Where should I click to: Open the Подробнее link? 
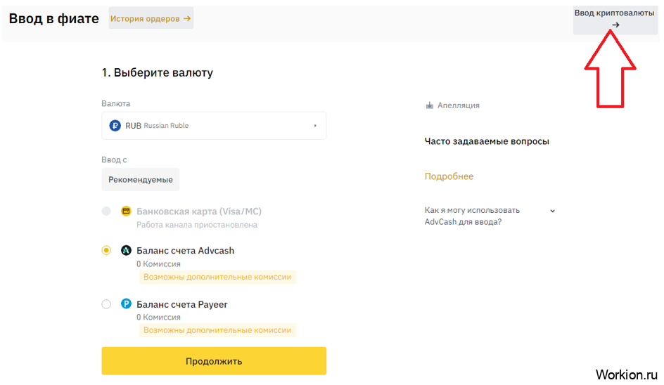point(449,176)
